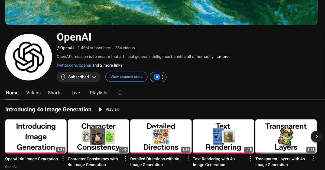325x170 pixels.
Task: Go to the Playlists tab
Action: pos(99,93)
